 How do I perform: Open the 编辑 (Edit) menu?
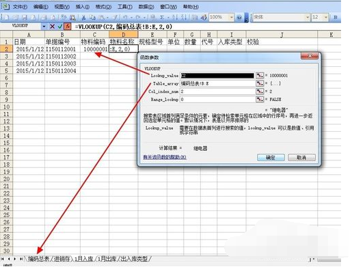point(41,7)
